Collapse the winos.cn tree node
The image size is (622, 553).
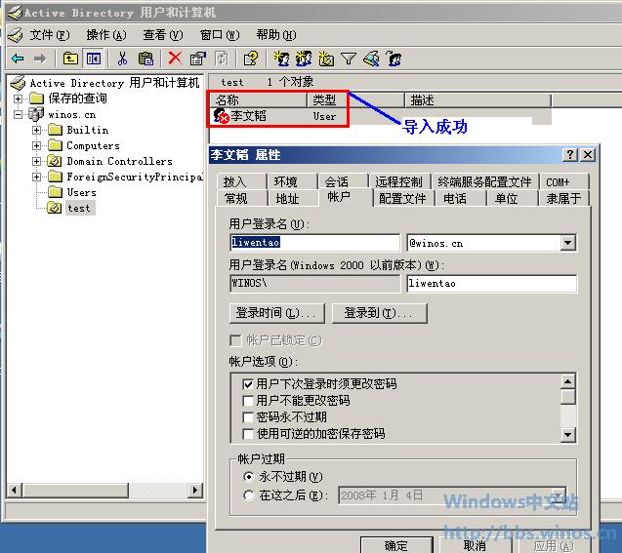(x=19, y=114)
